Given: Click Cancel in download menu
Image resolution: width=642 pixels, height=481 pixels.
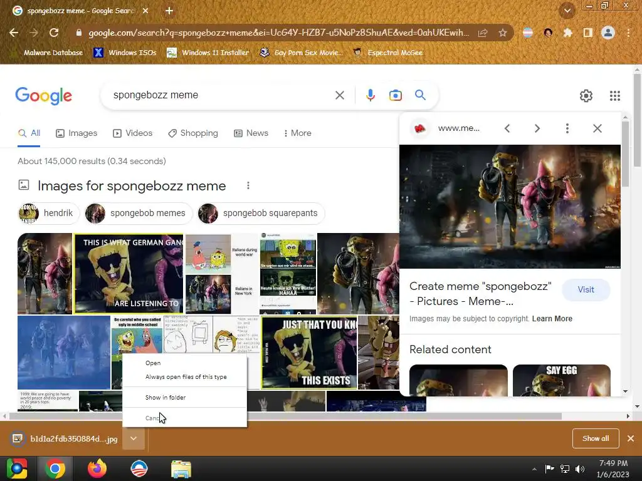Looking at the screenshot, I should coord(185,418).
